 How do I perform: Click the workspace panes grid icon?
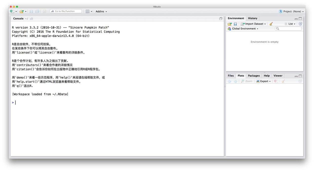(x=87, y=11)
